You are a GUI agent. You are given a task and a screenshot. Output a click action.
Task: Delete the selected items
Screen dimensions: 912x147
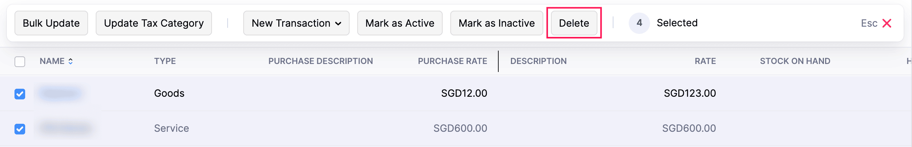(574, 23)
